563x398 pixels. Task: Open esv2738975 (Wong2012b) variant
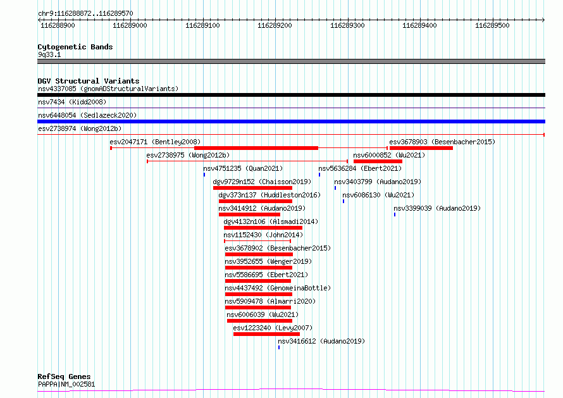[x=188, y=155]
